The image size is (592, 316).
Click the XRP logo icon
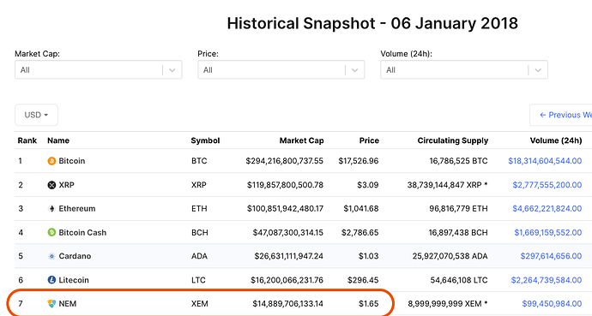click(51, 185)
